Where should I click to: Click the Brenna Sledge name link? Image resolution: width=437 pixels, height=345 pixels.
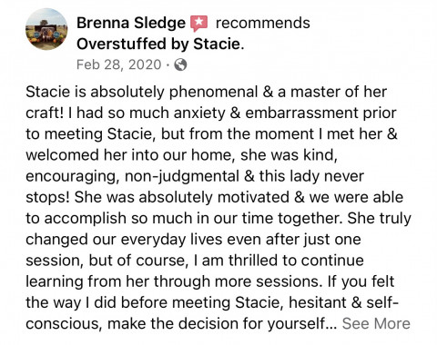pyautogui.click(x=131, y=23)
